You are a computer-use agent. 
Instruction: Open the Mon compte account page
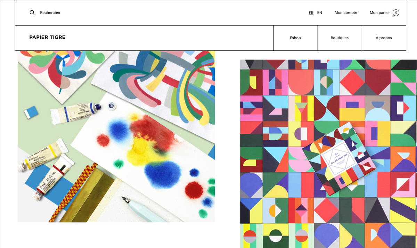click(346, 13)
